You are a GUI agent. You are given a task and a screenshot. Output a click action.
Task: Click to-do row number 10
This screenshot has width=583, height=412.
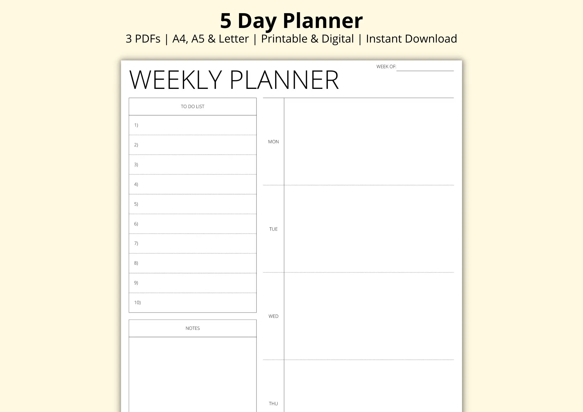pyautogui.click(x=192, y=303)
